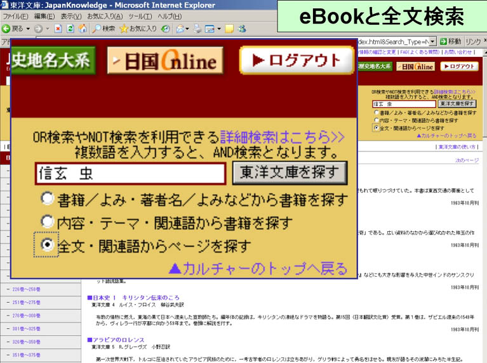The height and width of the screenshot is (363, 487).
Task: Open アラビアのロレンス book title
Action: (116, 340)
